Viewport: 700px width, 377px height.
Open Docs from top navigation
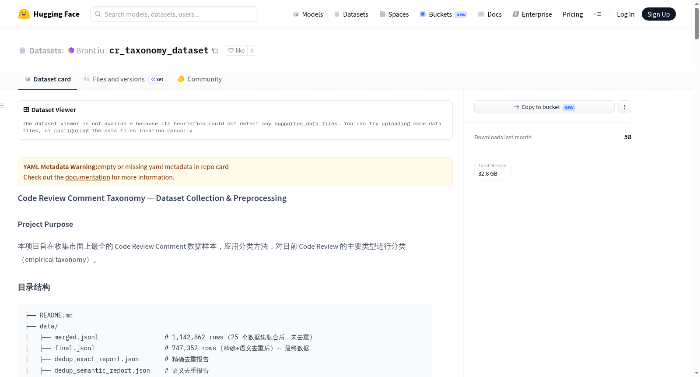pyautogui.click(x=490, y=14)
